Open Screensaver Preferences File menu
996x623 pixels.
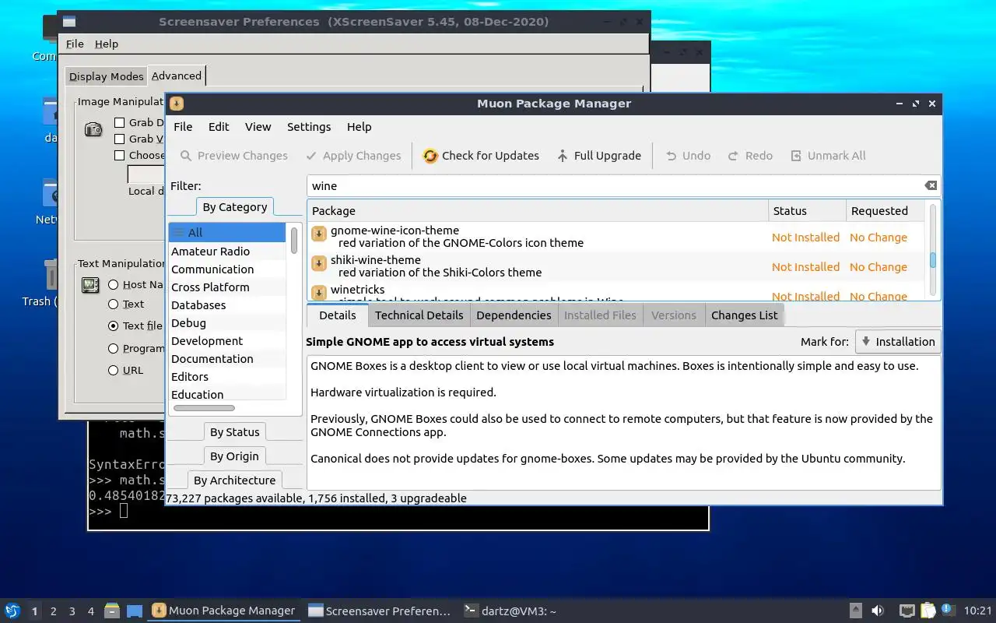click(x=75, y=44)
